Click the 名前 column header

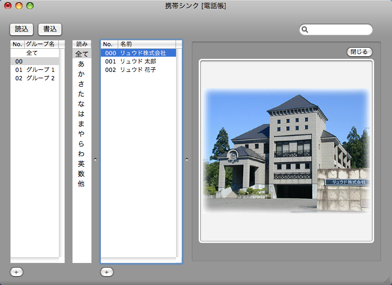click(x=147, y=45)
